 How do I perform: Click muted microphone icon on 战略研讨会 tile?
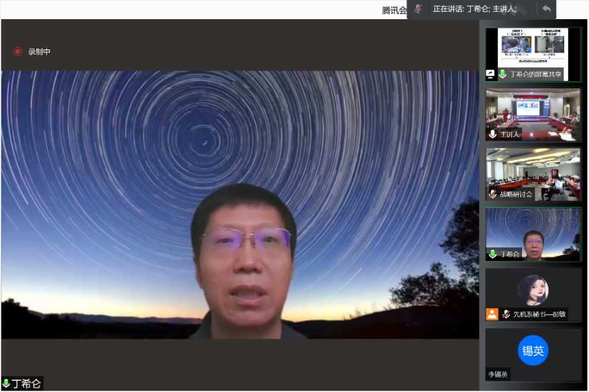493,194
